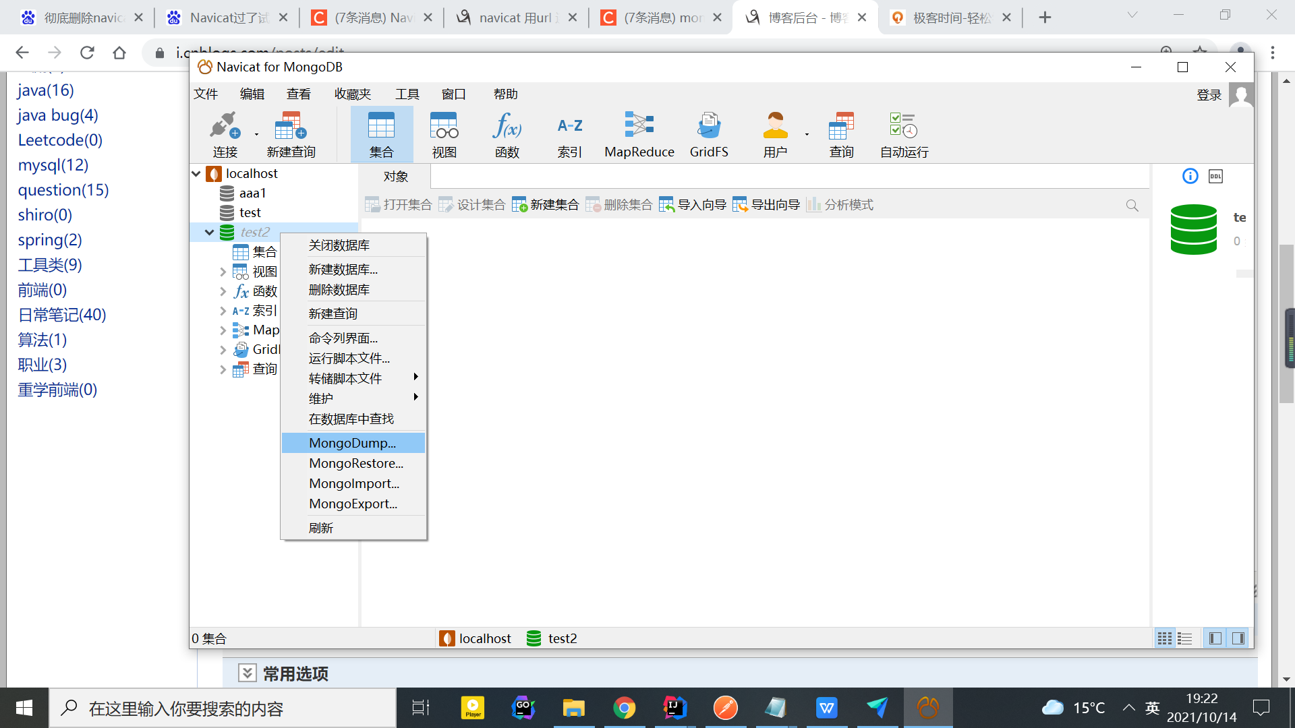The height and width of the screenshot is (728, 1295).
Task: Open the User (用户) toolbar icon
Action: click(x=775, y=135)
